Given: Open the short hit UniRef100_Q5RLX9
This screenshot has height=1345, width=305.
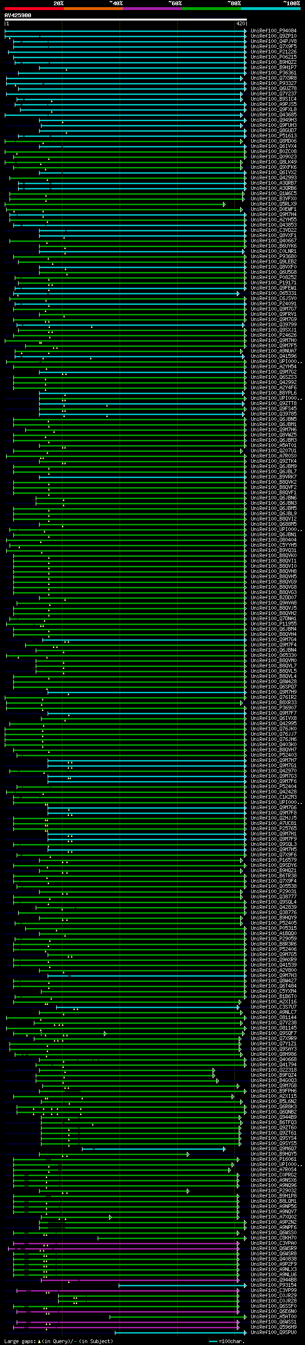Looking at the screenshot, I should click(x=273, y=204).
